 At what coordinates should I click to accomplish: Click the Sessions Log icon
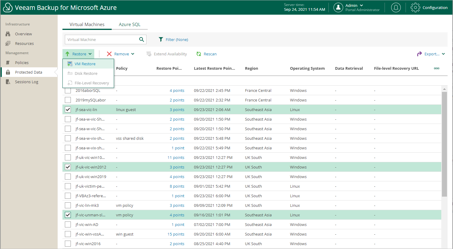click(x=8, y=82)
